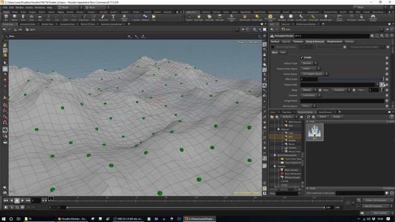Select the Soil material in tree
Image resolution: width=395 pixels, height=222 pixels.
(x=290, y=137)
